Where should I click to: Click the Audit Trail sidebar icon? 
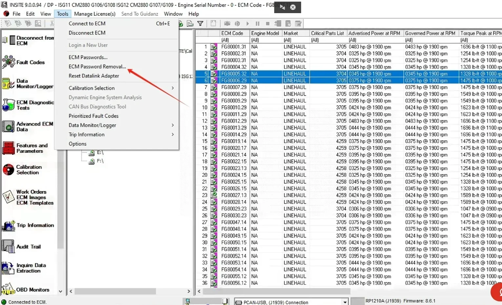point(9,247)
